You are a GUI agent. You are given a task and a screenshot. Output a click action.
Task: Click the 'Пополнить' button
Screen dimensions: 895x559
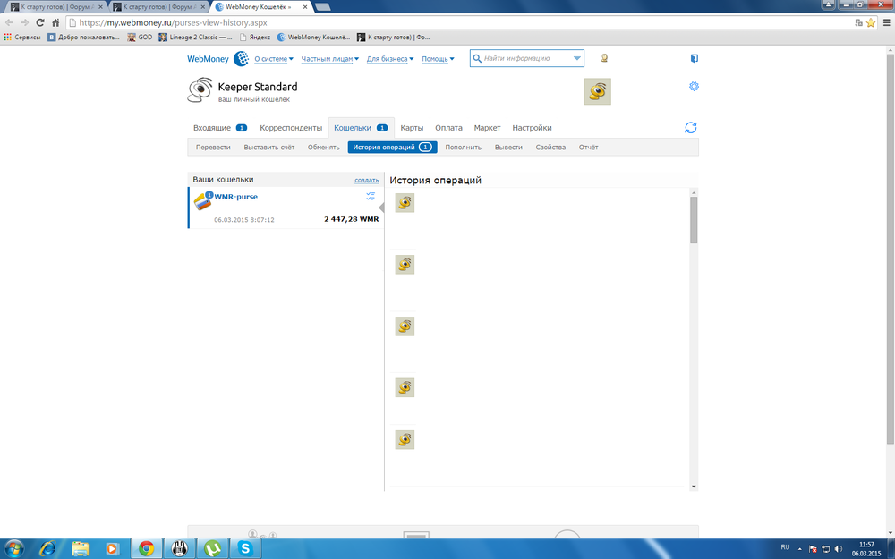pyautogui.click(x=463, y=148)
